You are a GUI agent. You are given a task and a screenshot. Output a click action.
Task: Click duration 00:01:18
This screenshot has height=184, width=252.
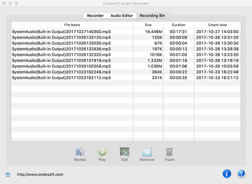pos(178,60)
